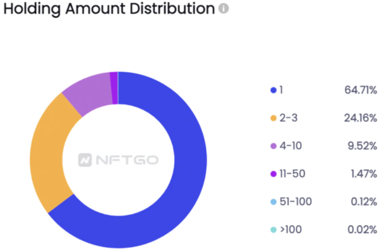Click the 64.71% value in the legend
Image resolution: width=388 pixels, height=251 pixels.
point(361,91)
